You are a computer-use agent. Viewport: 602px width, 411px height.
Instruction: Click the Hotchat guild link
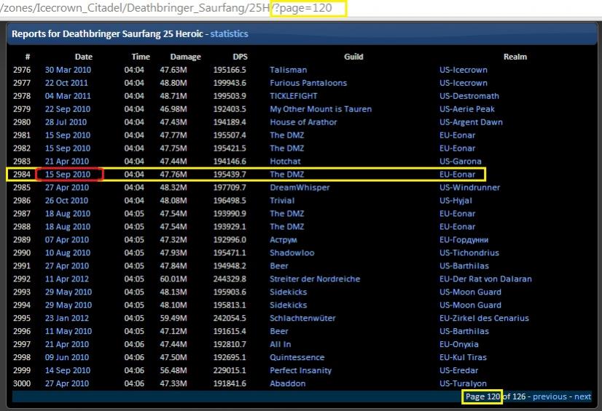[x=286, y=161]
